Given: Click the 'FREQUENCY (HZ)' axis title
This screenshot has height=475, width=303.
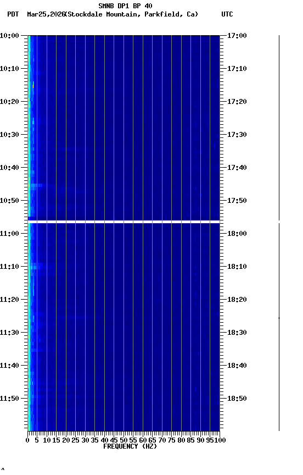Looking at the screenshot, I should 130,446.
